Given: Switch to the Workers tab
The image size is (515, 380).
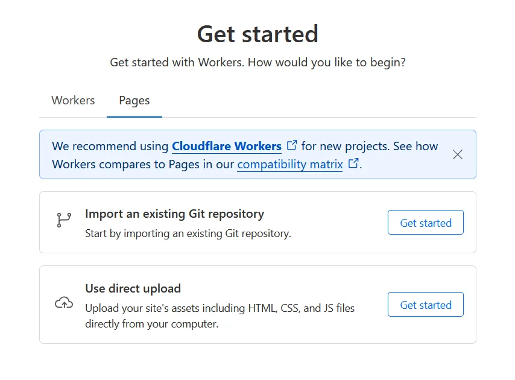Looking at the screenshot, I should (x=72, y=100).
